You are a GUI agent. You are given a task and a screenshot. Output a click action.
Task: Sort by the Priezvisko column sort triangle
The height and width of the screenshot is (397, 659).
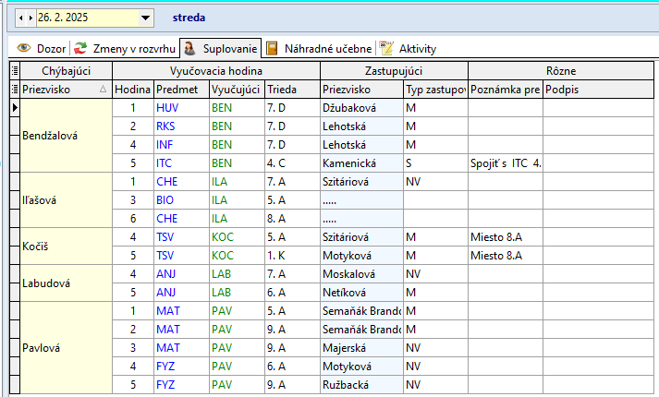pyautogui.click(x=103, y=90)
